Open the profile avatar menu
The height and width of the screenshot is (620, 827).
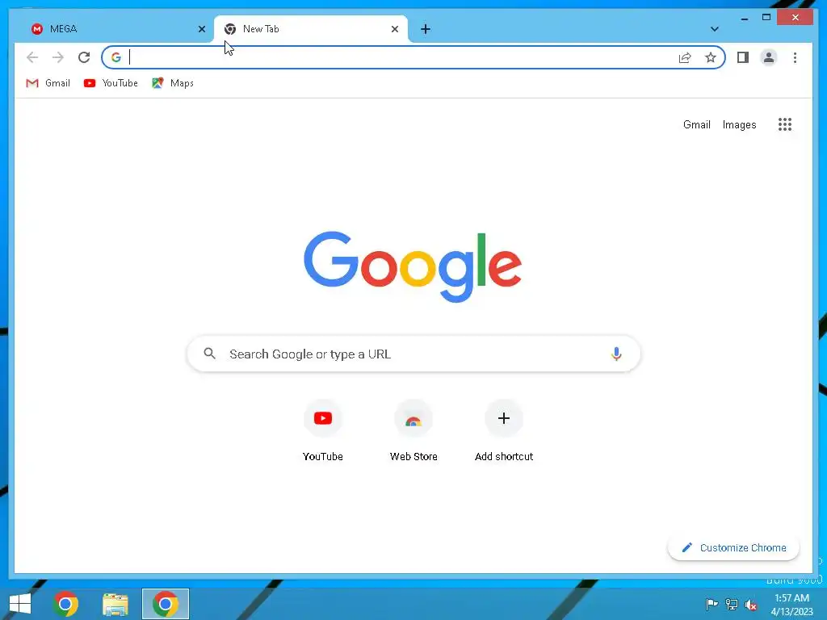point(769,57)
